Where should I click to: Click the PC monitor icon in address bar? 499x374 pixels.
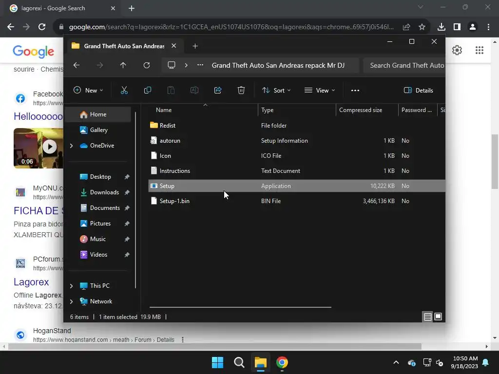172,65
